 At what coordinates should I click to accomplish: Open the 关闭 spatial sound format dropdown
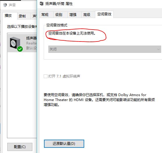click(x=105, y=49)
